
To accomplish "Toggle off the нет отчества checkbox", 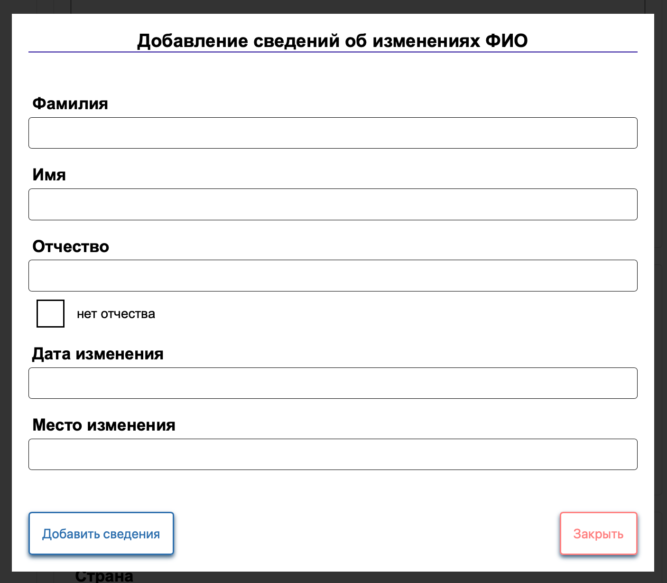I will coord(50,313).
